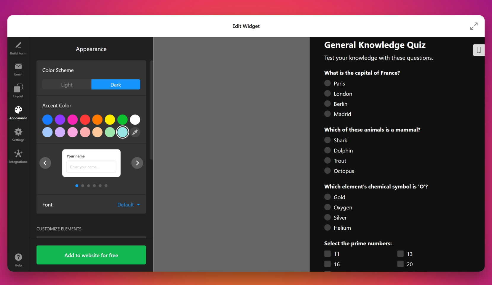This screenshot has width=492, height=285.
Task: Open the Build Form panel
Action: (18, 48)
